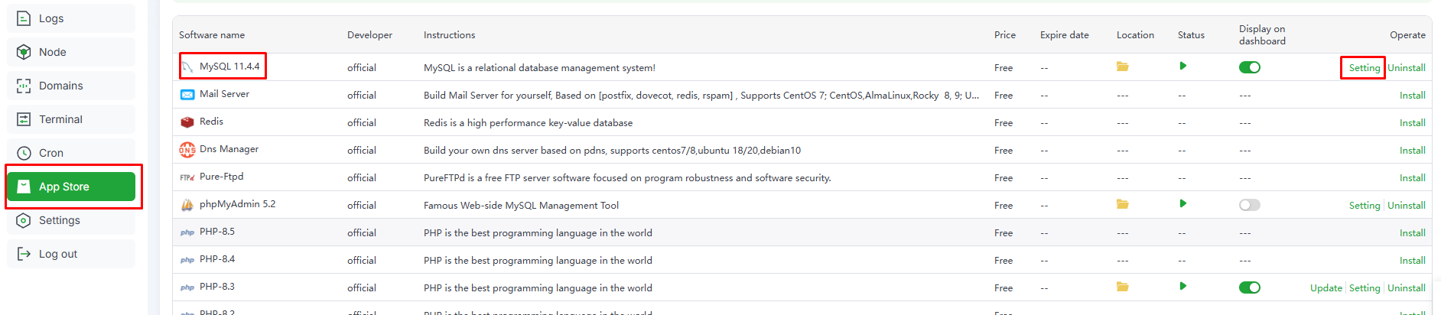Click the Pure-Ftpd FTP icon
This screenshot has width=1441, height=315.
[x=187, y=177]
